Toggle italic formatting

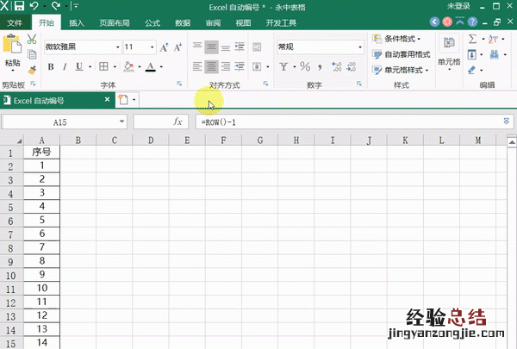point(65,66)
